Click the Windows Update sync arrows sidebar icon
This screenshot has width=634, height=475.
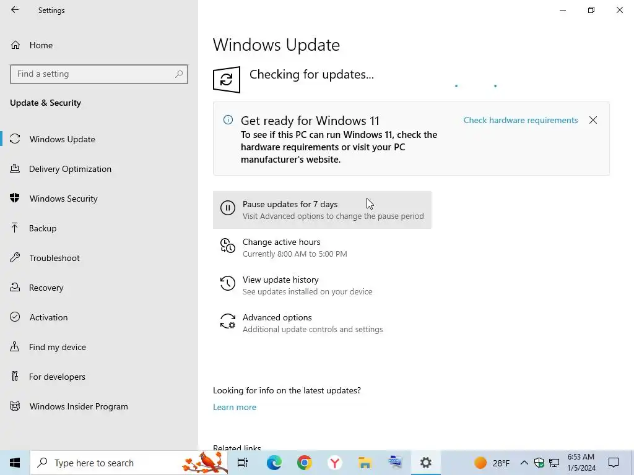[x=15, y=139]
